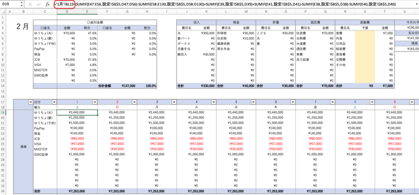The width and height of the screenshot is (419, 195).
Task: Open the filter dropdown for day 3
Action: click(173, 102)
